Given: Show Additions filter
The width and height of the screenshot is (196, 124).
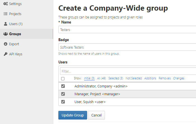Looking at the screenshot, I should coord(150,78).
